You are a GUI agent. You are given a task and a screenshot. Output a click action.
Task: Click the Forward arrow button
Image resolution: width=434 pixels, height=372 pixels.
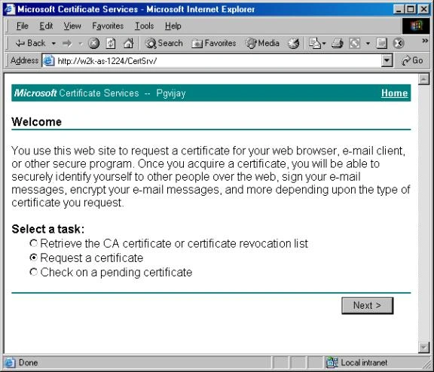[x=67, y=43]
